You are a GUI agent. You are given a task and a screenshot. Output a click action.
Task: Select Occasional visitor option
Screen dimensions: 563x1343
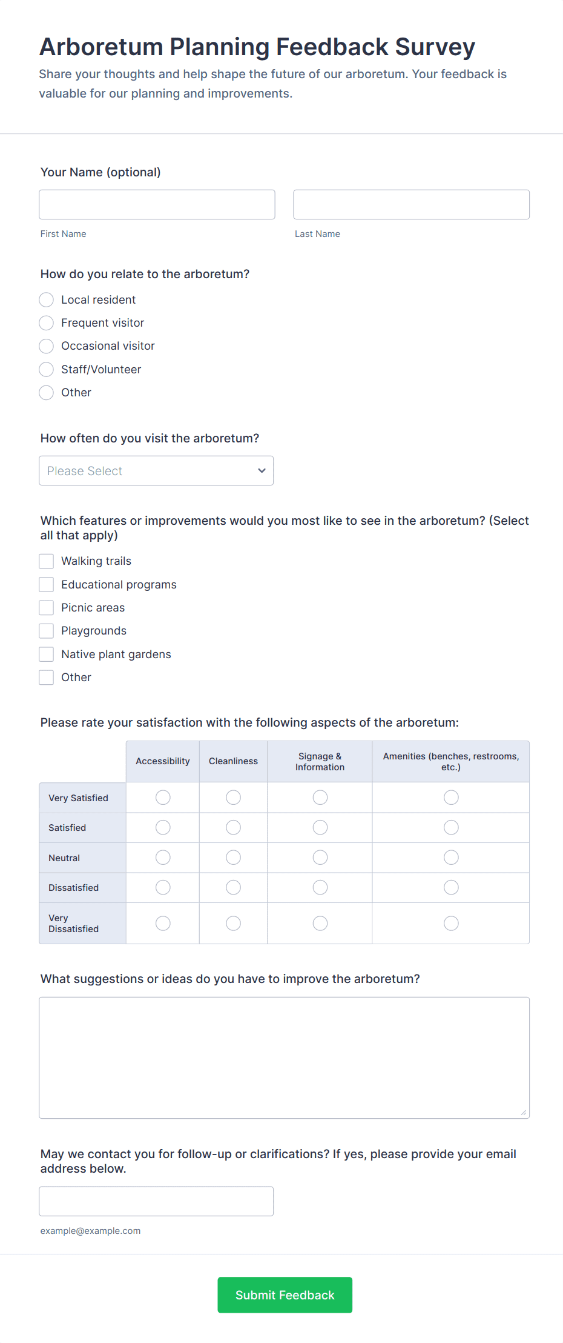46,346
